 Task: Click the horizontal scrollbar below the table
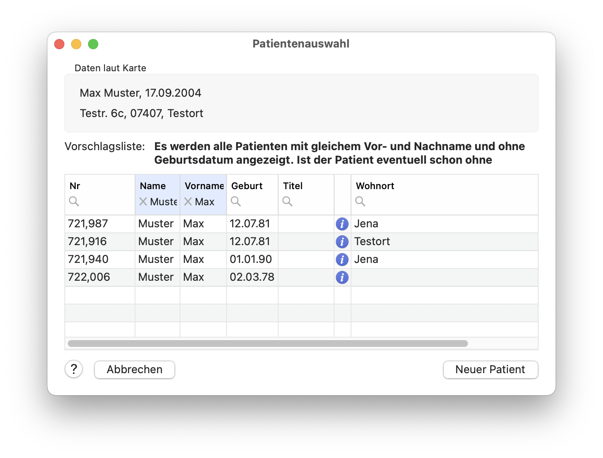tap(267, 343)
